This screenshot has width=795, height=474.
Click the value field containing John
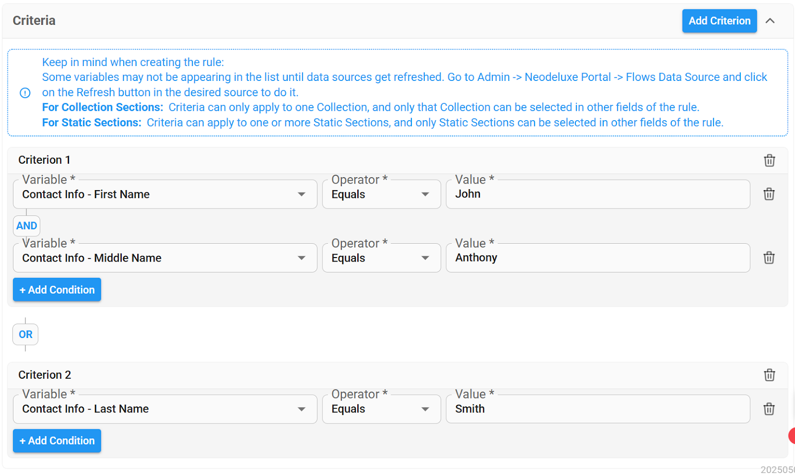point(598,195)
